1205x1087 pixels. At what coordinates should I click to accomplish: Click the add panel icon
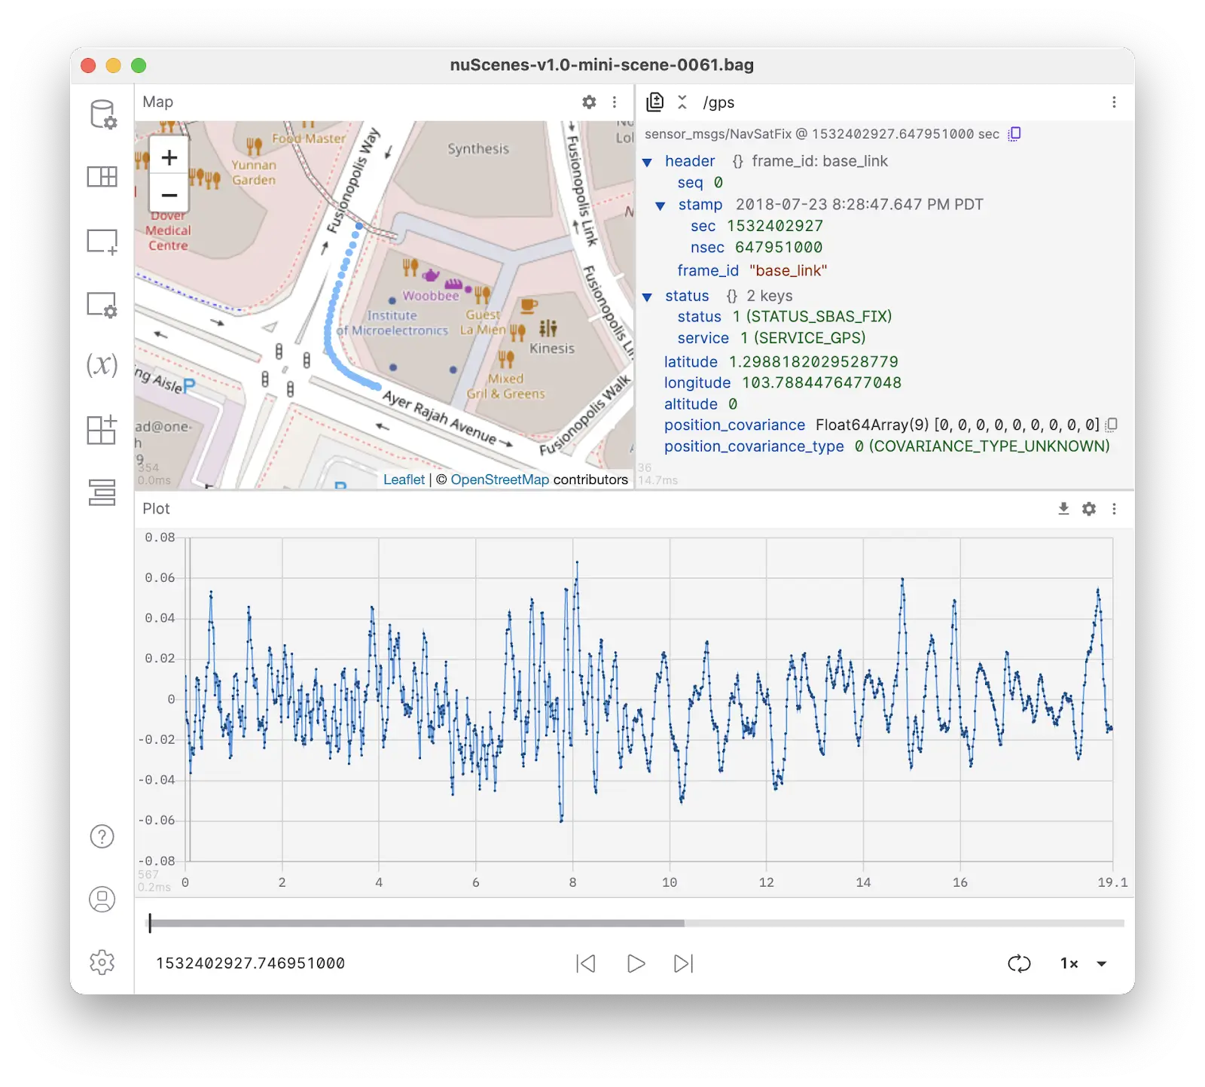coord(102,242)
